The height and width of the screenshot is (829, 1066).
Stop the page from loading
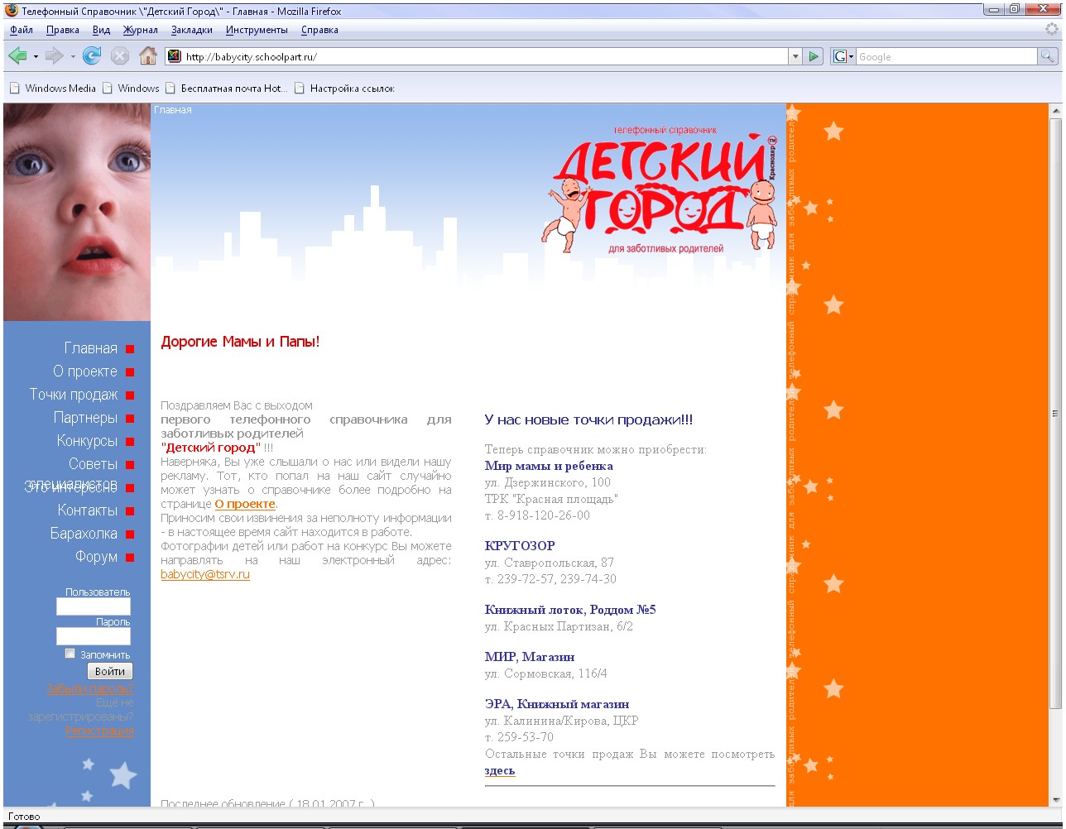(x=121, y=55)
